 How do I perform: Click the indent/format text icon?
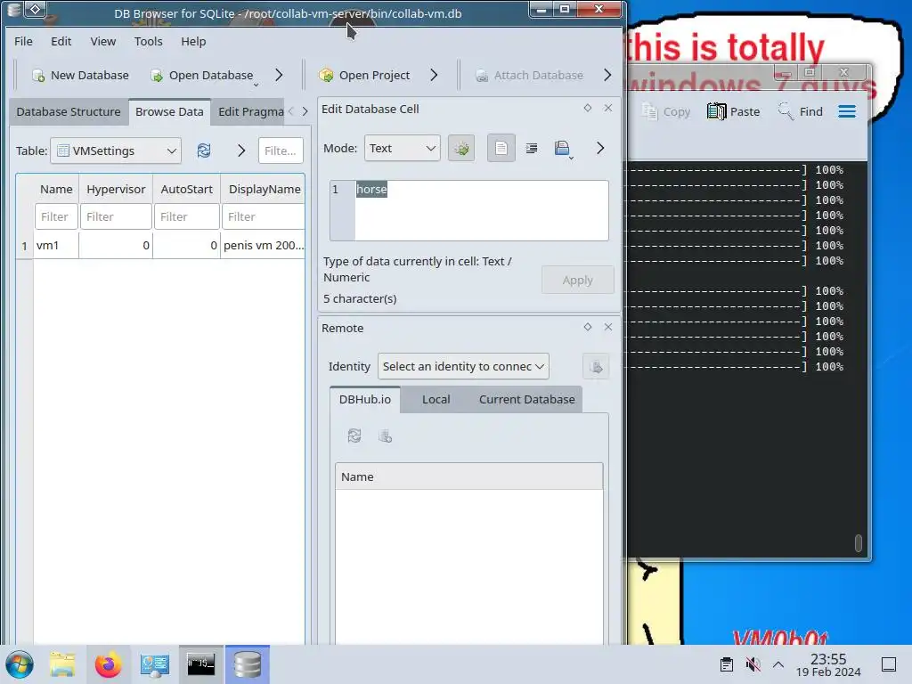click(532, 149)
